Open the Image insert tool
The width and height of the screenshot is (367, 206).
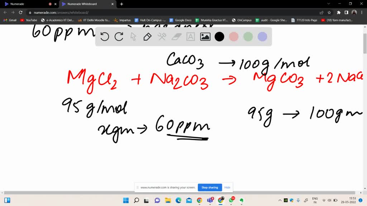tap(205, 36)
